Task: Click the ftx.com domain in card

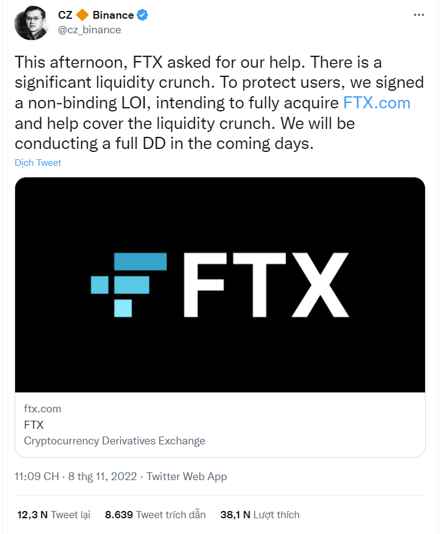Action: point(42,409)
